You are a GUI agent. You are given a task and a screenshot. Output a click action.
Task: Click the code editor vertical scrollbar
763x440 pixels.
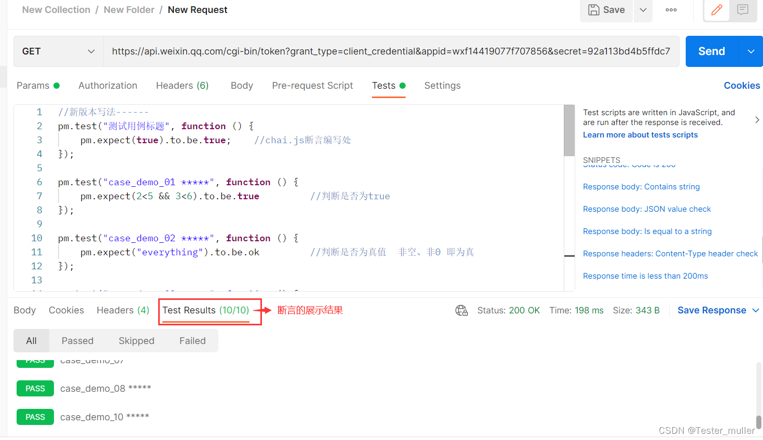569,130
